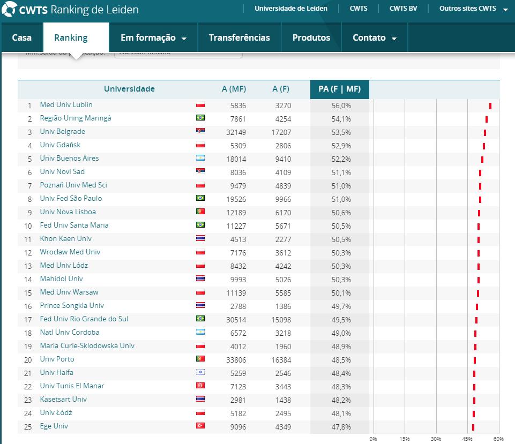Screen dimensions: 515x444
Task: Open the Em formação dropdown menu
Action: click(x=153, y=37)
